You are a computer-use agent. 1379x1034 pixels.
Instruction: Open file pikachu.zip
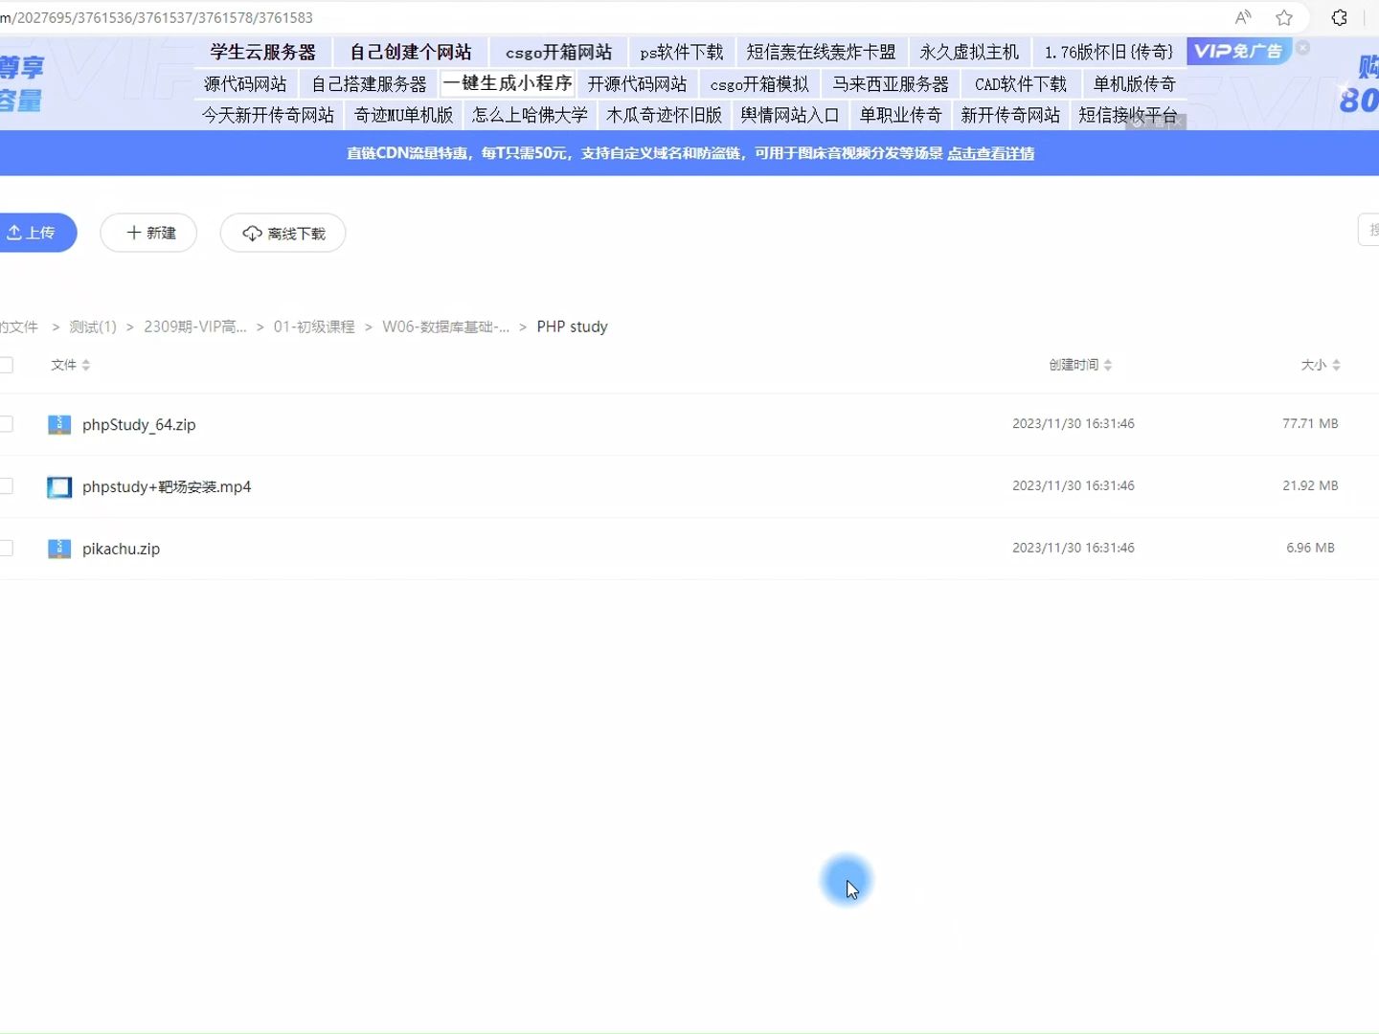coord(121,549)
